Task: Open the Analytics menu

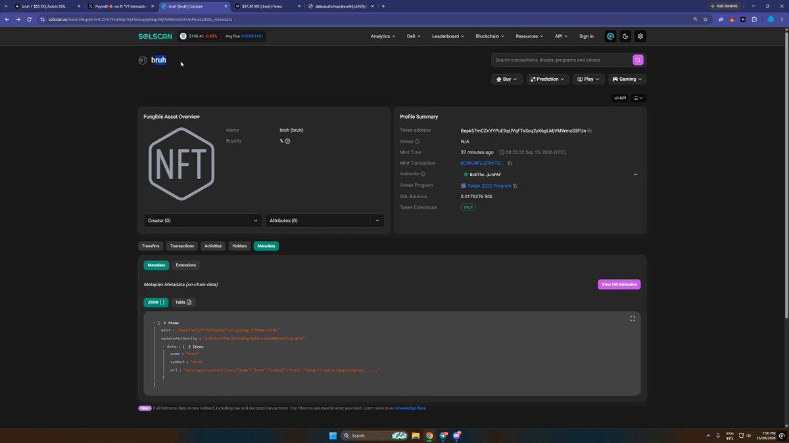Action: pos(383,36)
